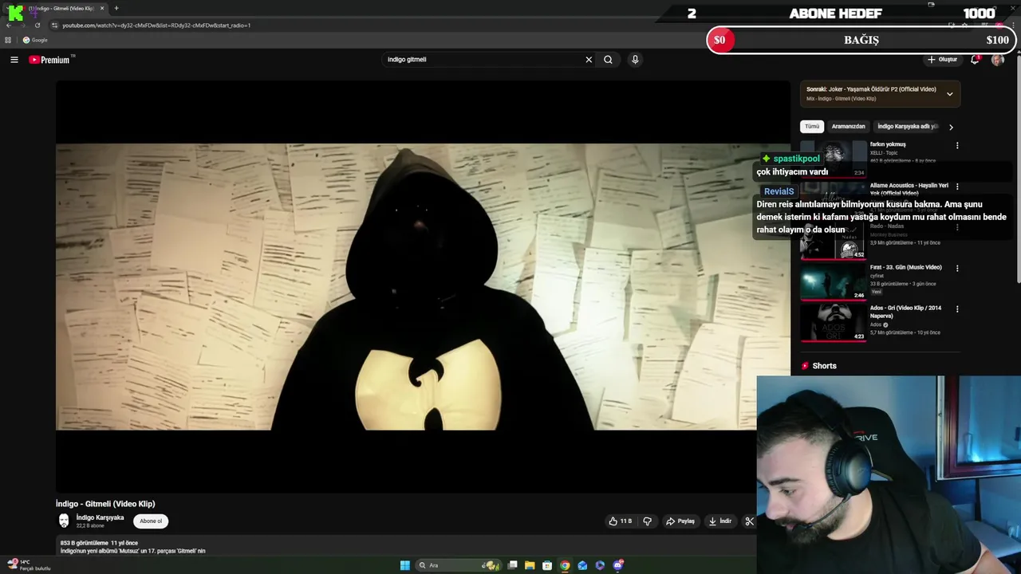Open the Google bookmark
The height and width of the screenshot is (574, 1021).
(35, 40)
